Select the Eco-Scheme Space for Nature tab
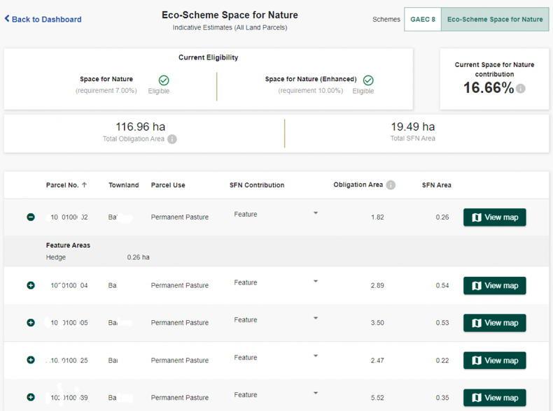Image resolution: width=553 pixels, height=411 pixels. click(x=495, y=20)
